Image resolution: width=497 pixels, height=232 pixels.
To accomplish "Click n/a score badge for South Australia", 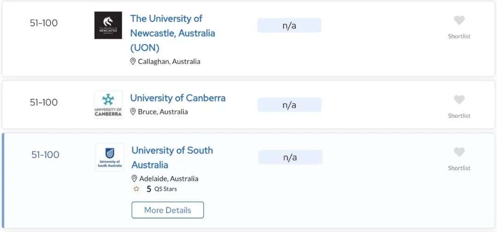I will pos(290,157).
